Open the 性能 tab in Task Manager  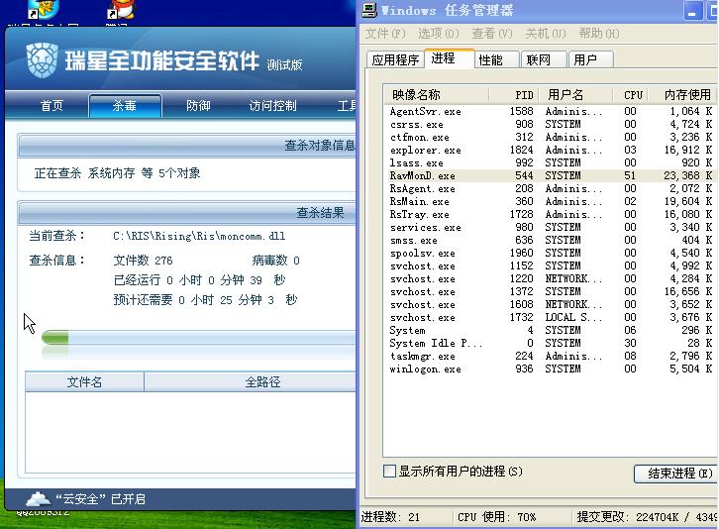pos(496,59)
